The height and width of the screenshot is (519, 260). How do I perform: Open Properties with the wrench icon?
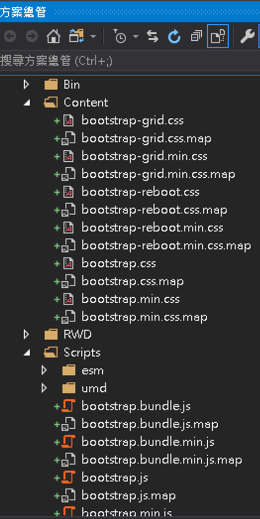tap(247, 36)
